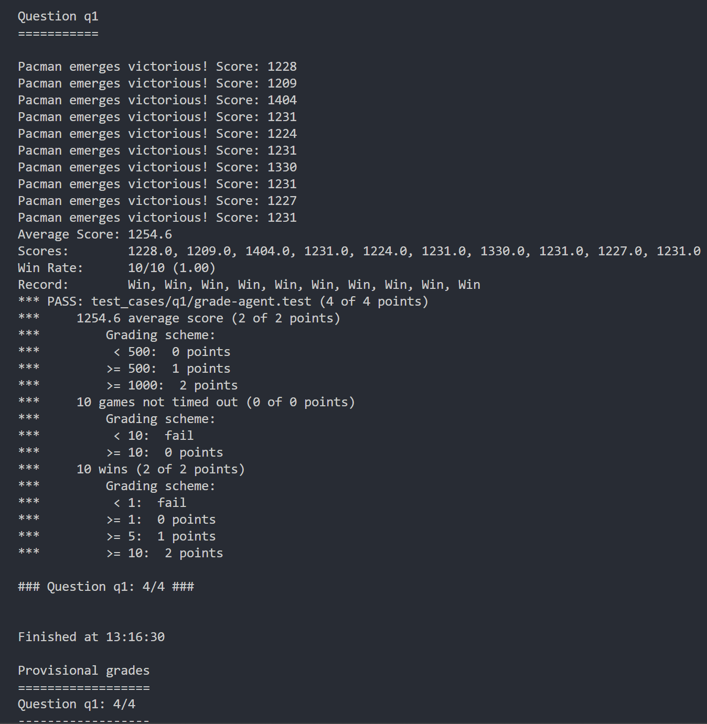Click the 'Scores:' label

pyautogui.click(x=43, y=251)
